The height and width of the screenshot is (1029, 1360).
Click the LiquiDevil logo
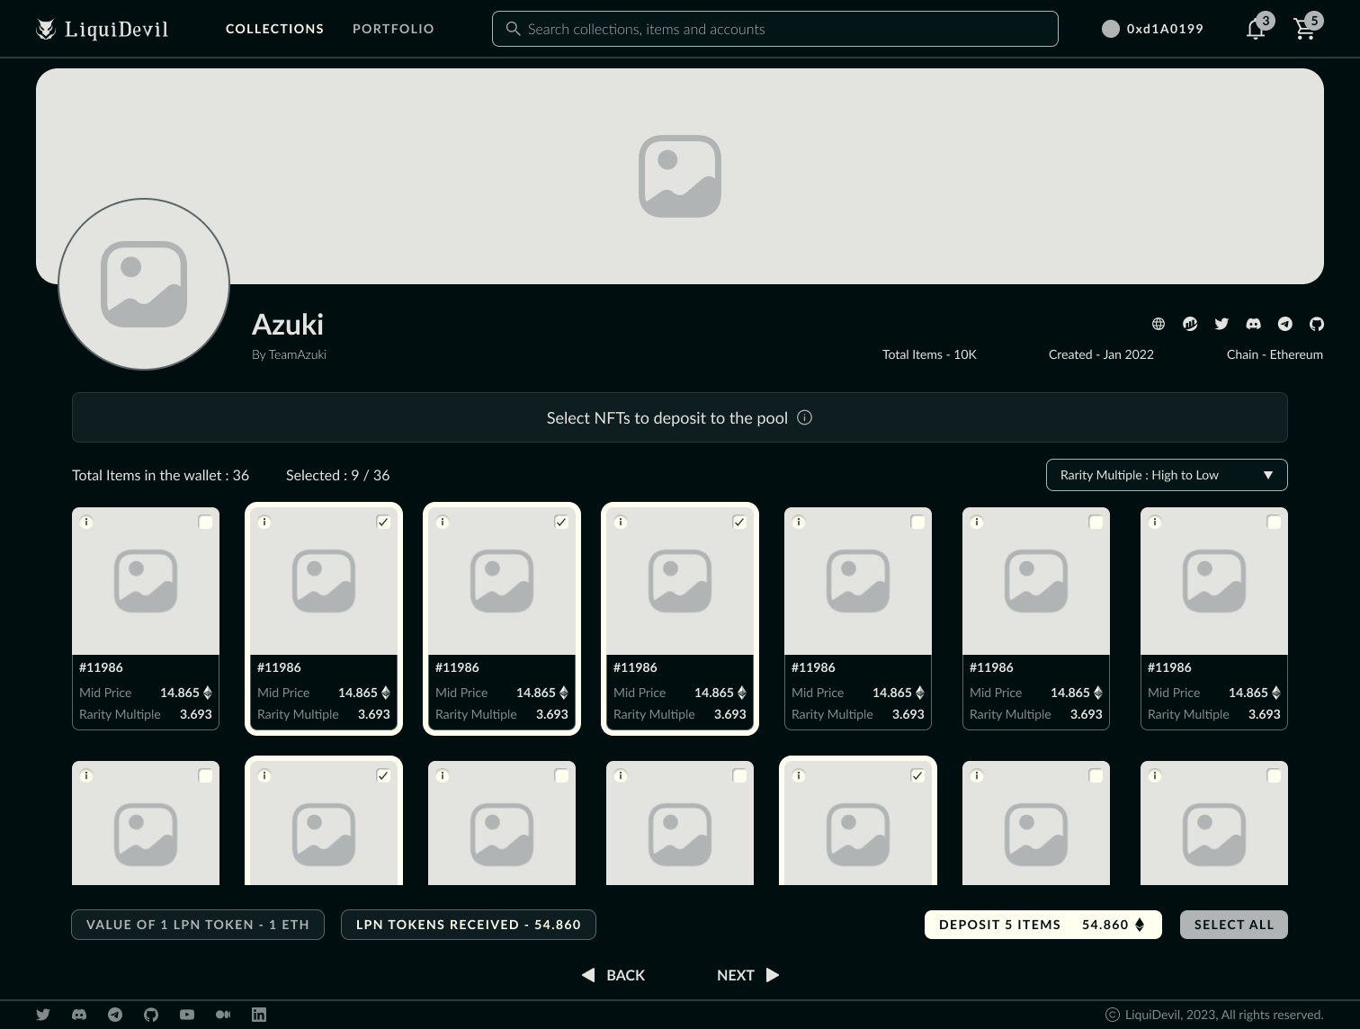[x=102, y=29]
